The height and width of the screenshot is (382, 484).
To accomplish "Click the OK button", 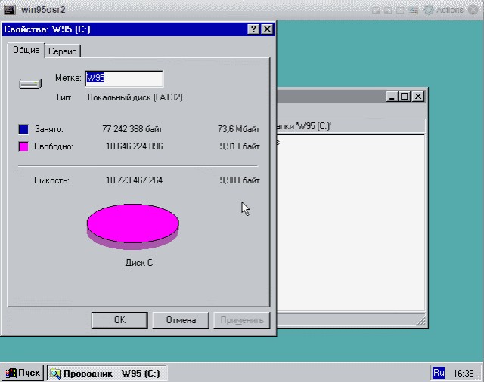I will pyautogui.click(x=119, y=320).
